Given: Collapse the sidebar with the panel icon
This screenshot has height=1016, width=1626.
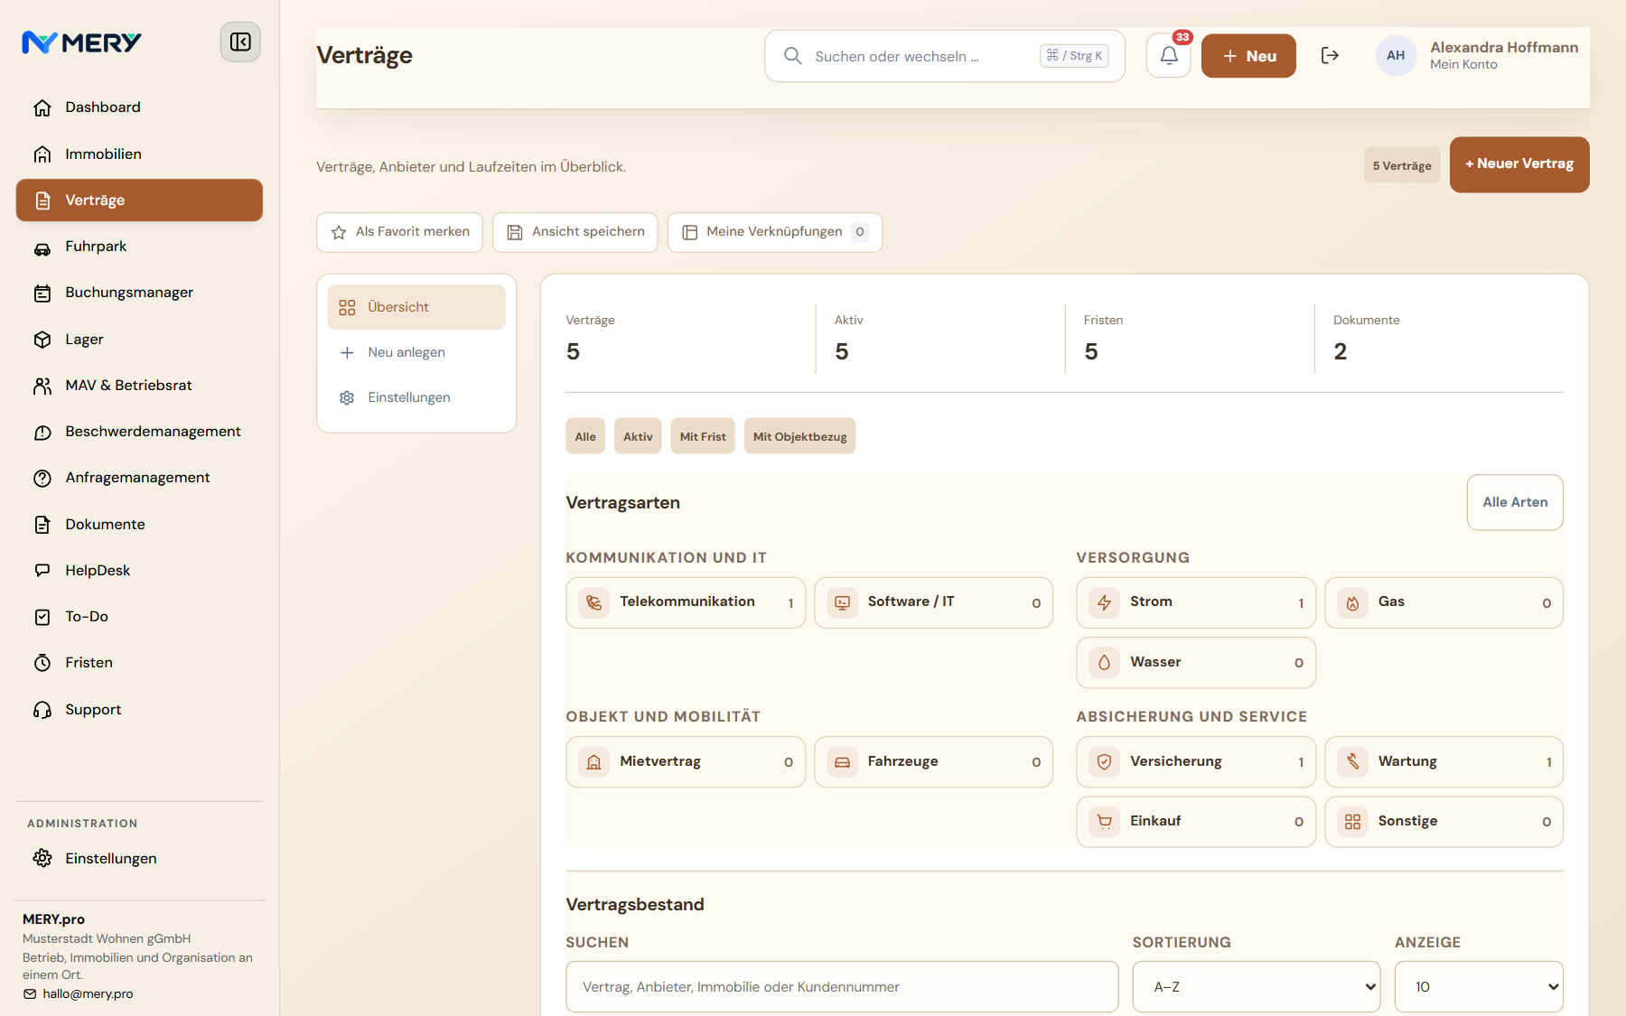Looking at the screenshot, I should (240, 42).
